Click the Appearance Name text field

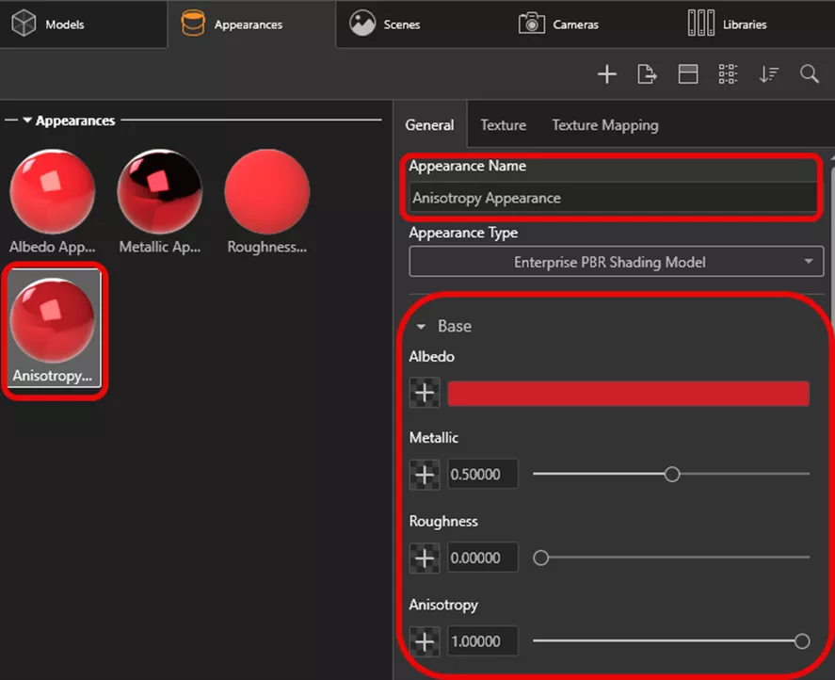pyautogui.click(x=612, y=199)
